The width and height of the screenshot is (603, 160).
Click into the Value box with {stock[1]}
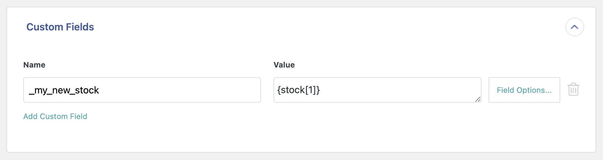[x=377, y=90]
